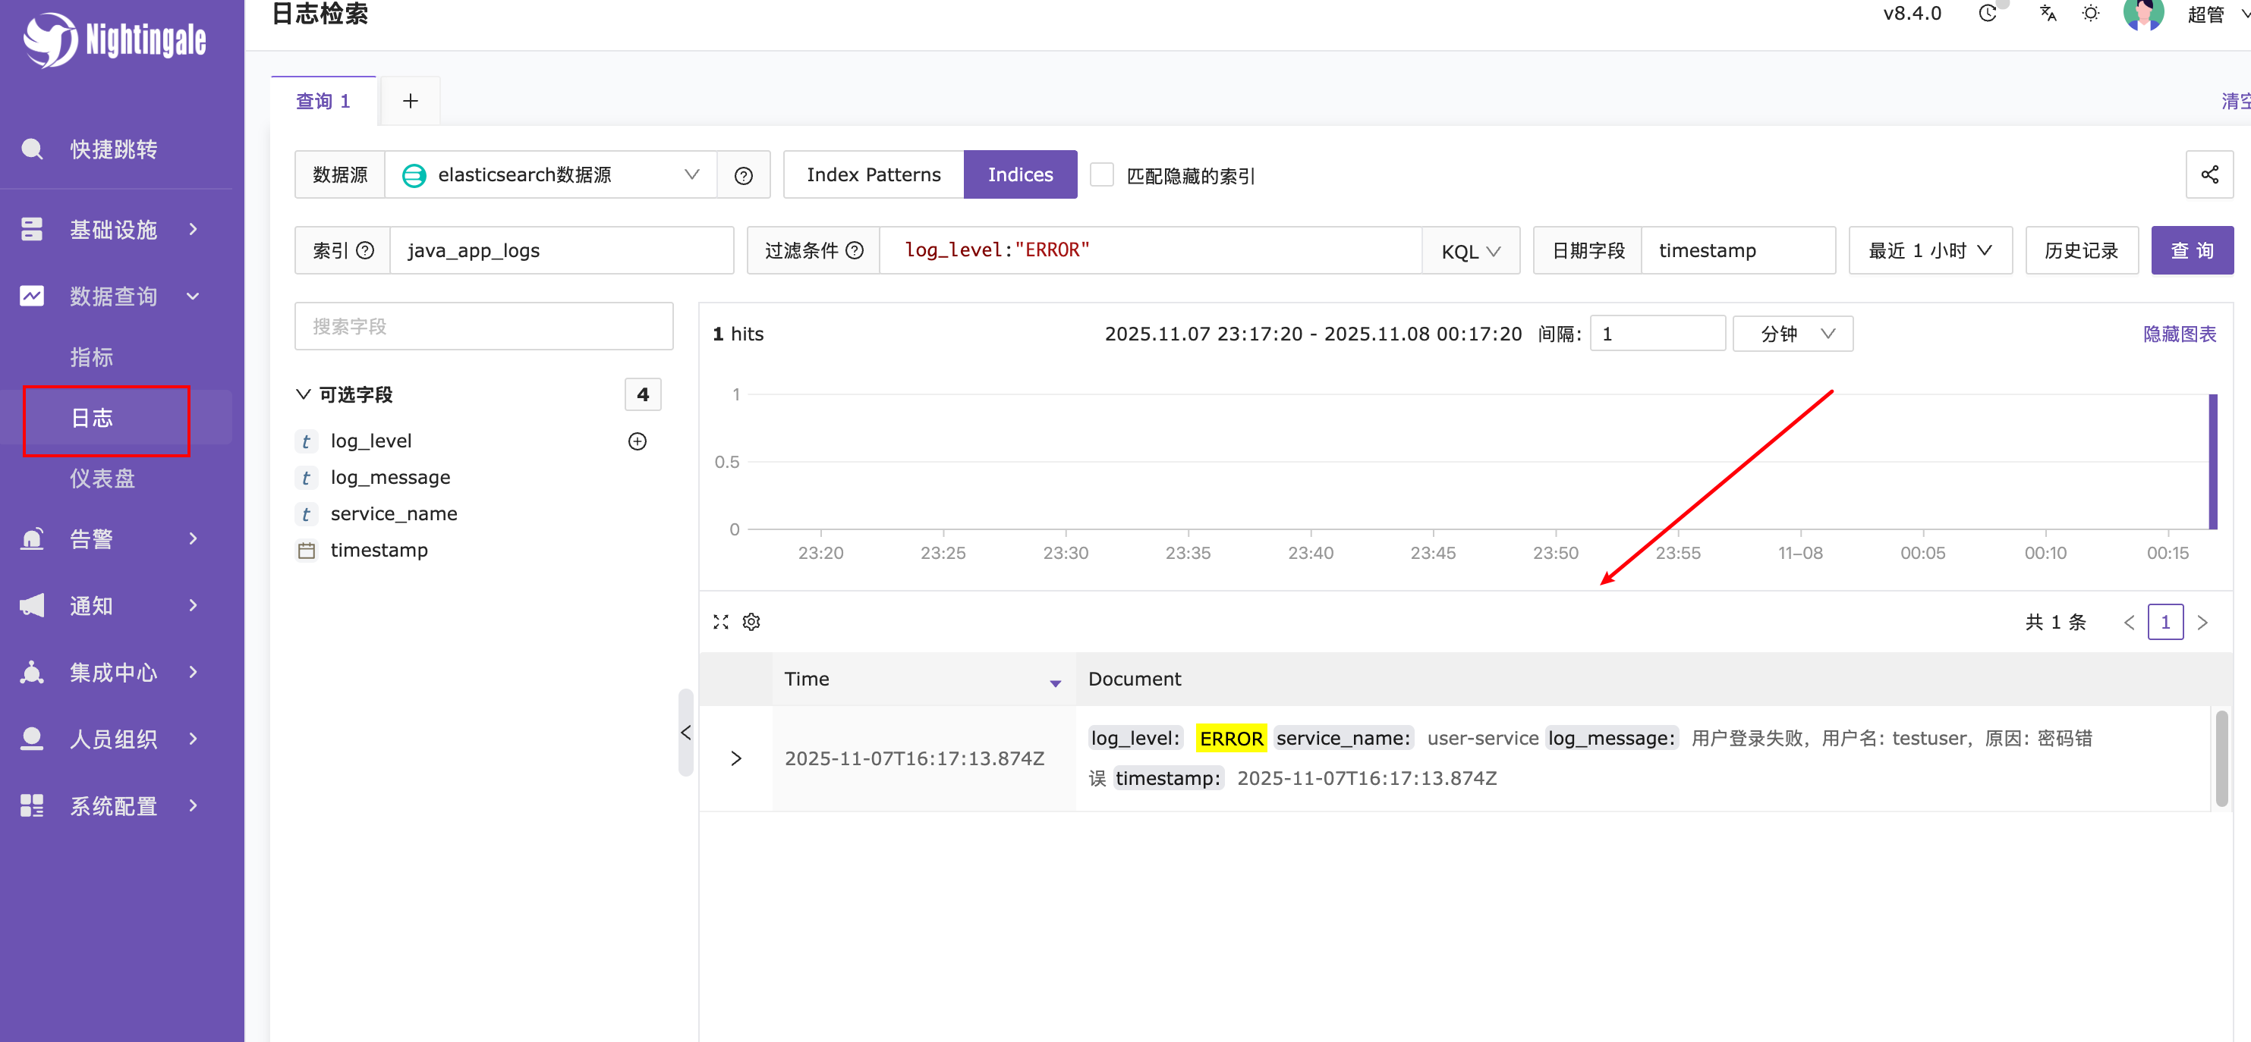The image size is (2251, 1042).
Task: Enable 匹配隐藏的索引 checkbox
Action: point(1101,174)
